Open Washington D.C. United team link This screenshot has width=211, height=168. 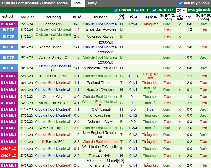(x=100, y=149)
